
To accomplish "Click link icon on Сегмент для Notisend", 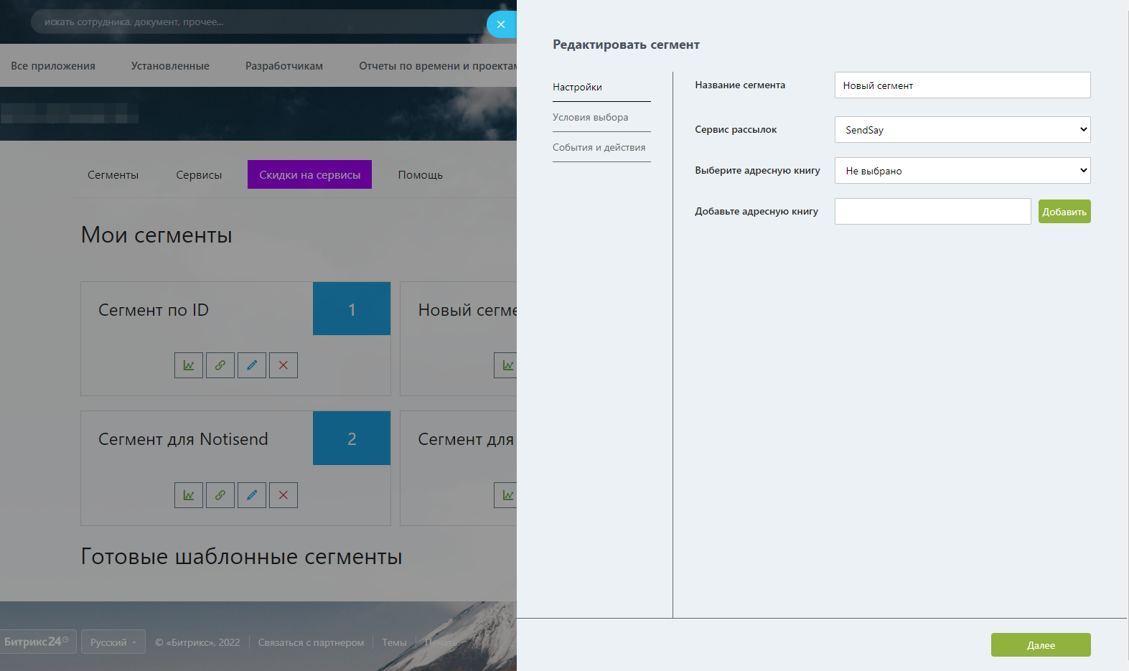I will 220,495.
